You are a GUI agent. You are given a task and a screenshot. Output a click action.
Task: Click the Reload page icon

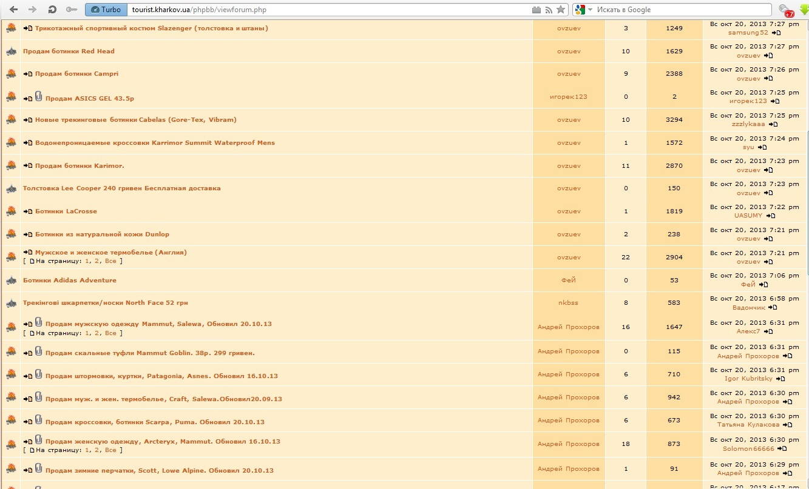[x=52, y=10]
